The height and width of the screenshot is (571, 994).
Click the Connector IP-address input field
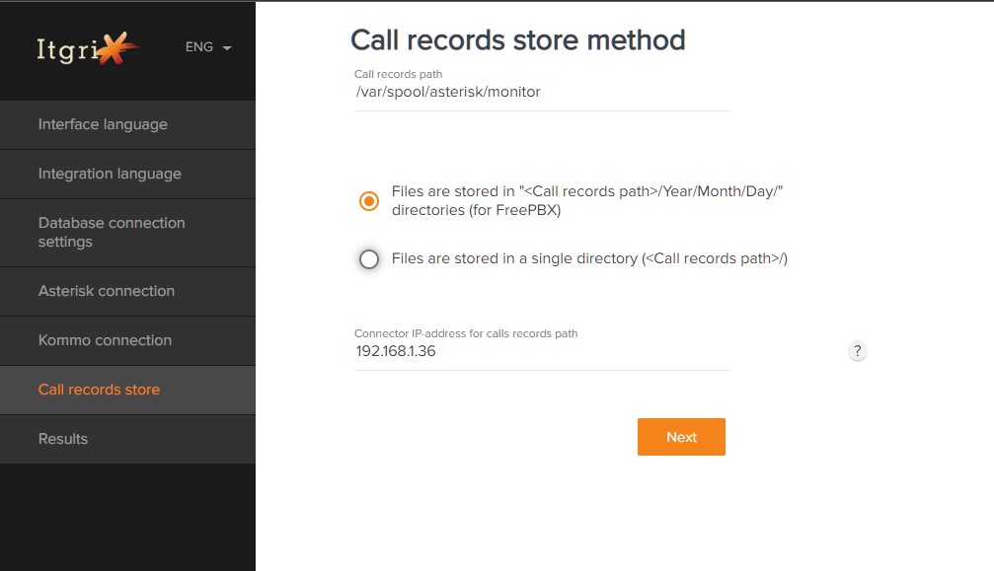click(541, 351)
